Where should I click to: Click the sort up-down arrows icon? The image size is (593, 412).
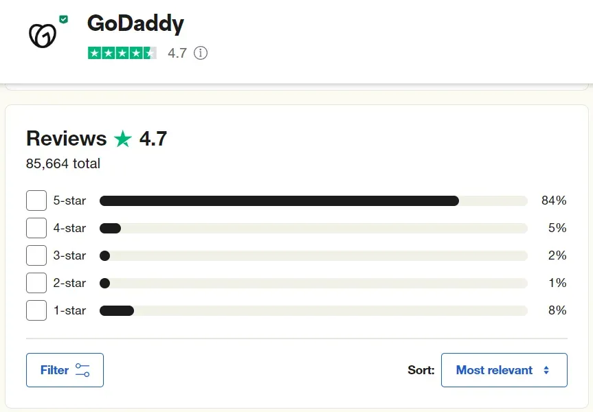coord(546,370)
